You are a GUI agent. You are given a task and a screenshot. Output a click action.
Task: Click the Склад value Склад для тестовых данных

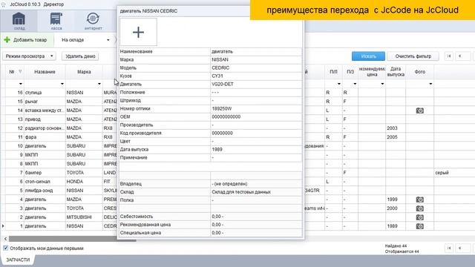pos(241,192)
